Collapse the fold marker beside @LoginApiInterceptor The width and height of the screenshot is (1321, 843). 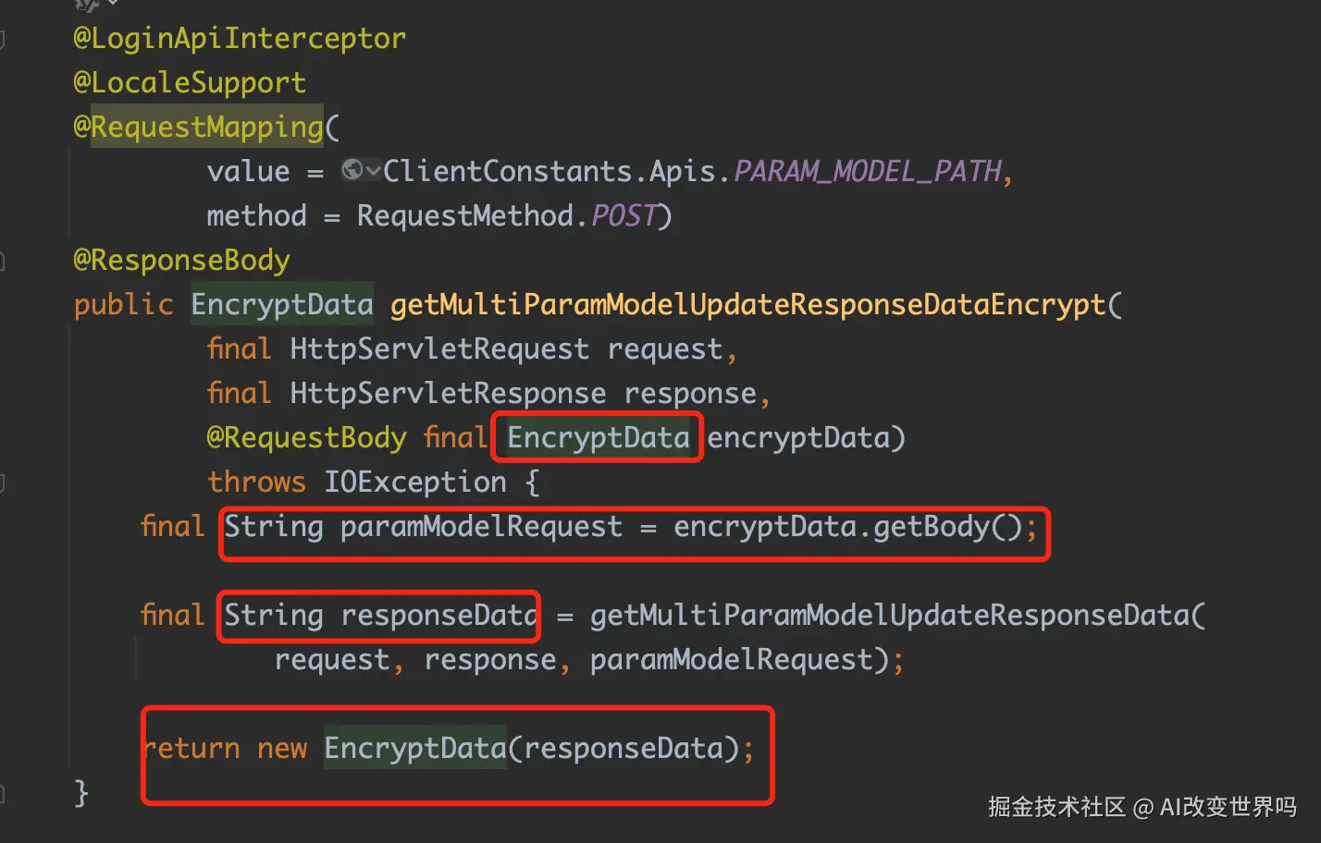(x=3, y=39)
